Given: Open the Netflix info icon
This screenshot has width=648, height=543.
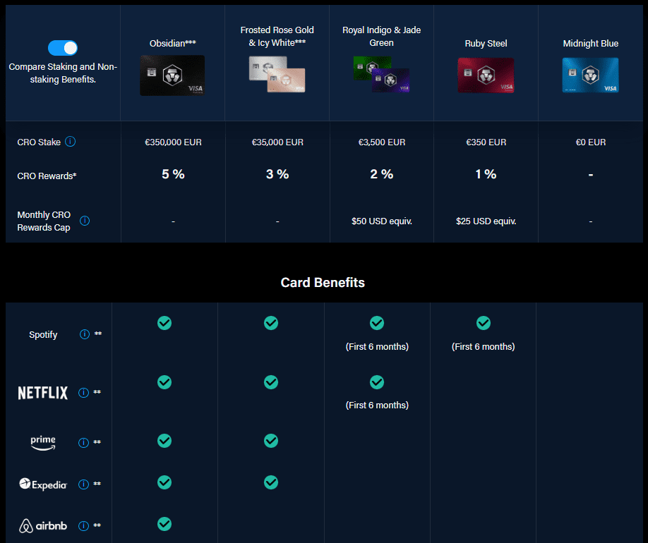Looking at the screenshot, I should [x=83, y=393].
